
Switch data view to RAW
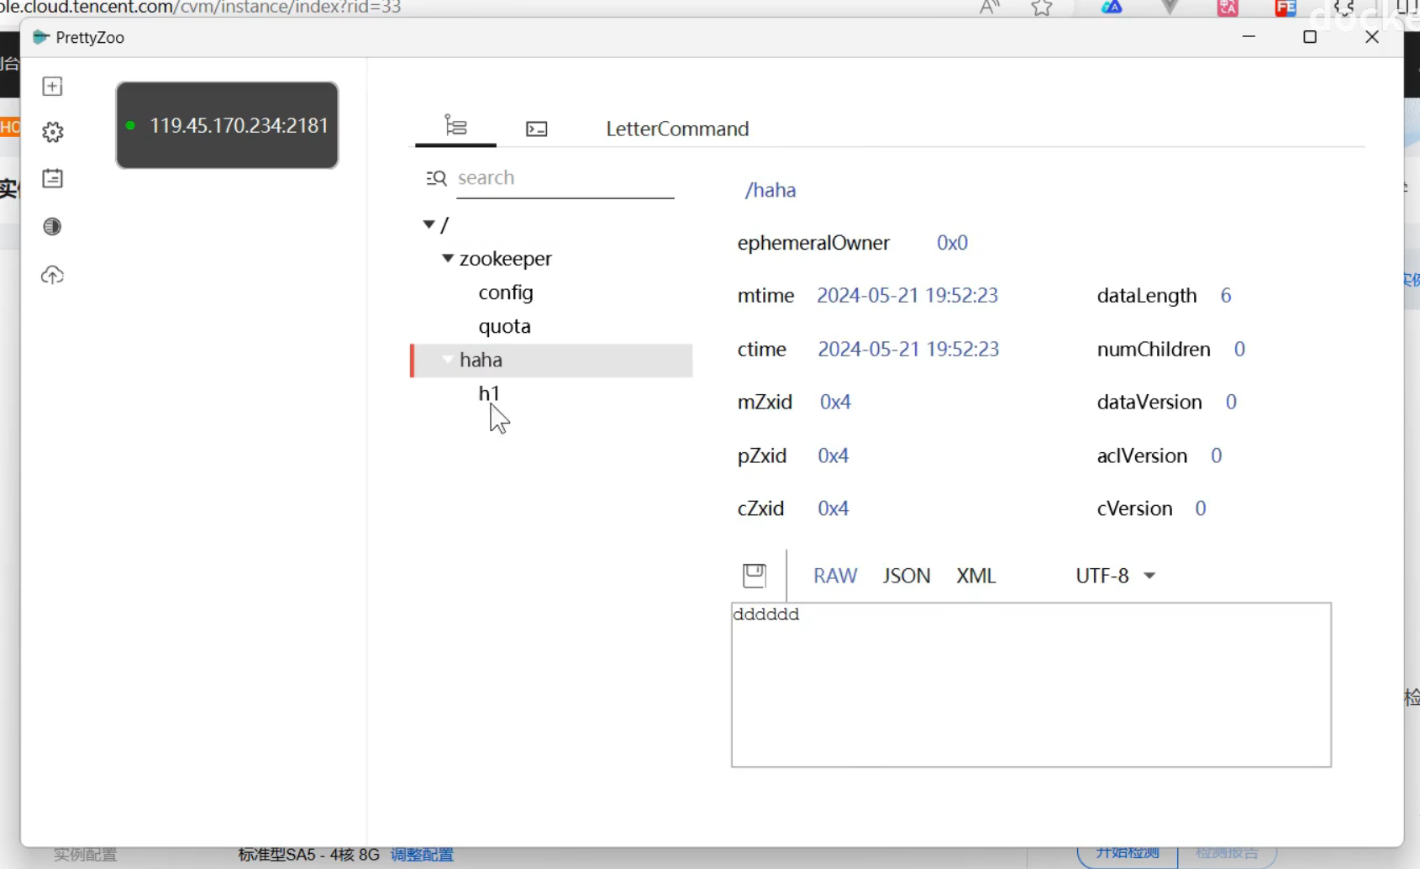(835, 576)
